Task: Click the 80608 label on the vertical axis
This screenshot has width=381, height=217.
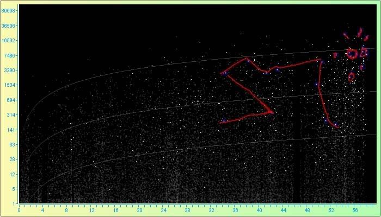Action: (x=8, y=11)
